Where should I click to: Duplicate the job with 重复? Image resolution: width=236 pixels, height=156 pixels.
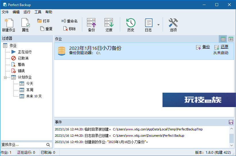click(x=46, y=29)
